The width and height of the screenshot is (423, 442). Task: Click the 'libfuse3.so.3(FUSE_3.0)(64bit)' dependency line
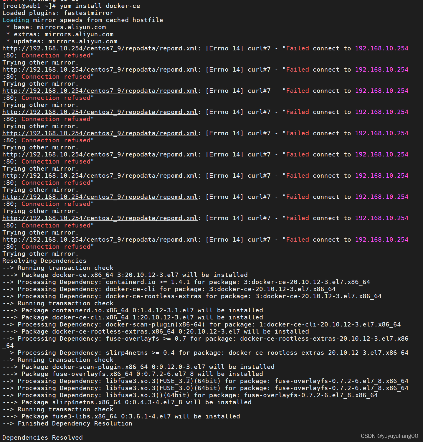point(205,388)
